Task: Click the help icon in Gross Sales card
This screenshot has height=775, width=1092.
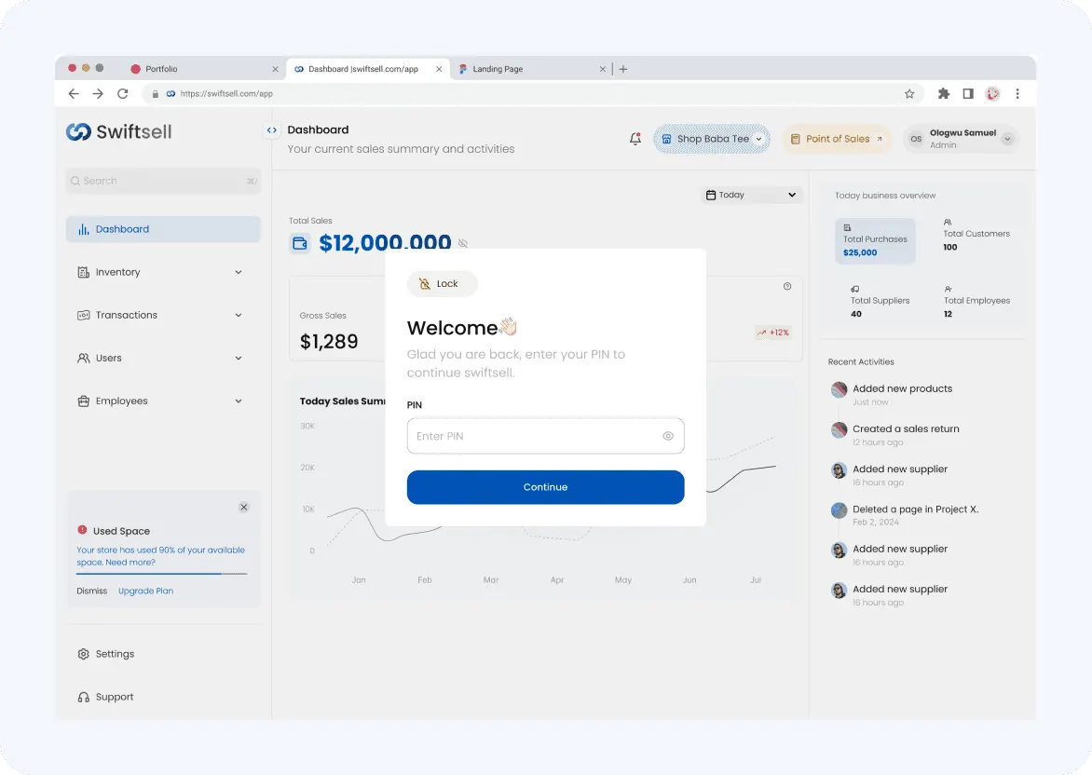Action: coord(787,286)
